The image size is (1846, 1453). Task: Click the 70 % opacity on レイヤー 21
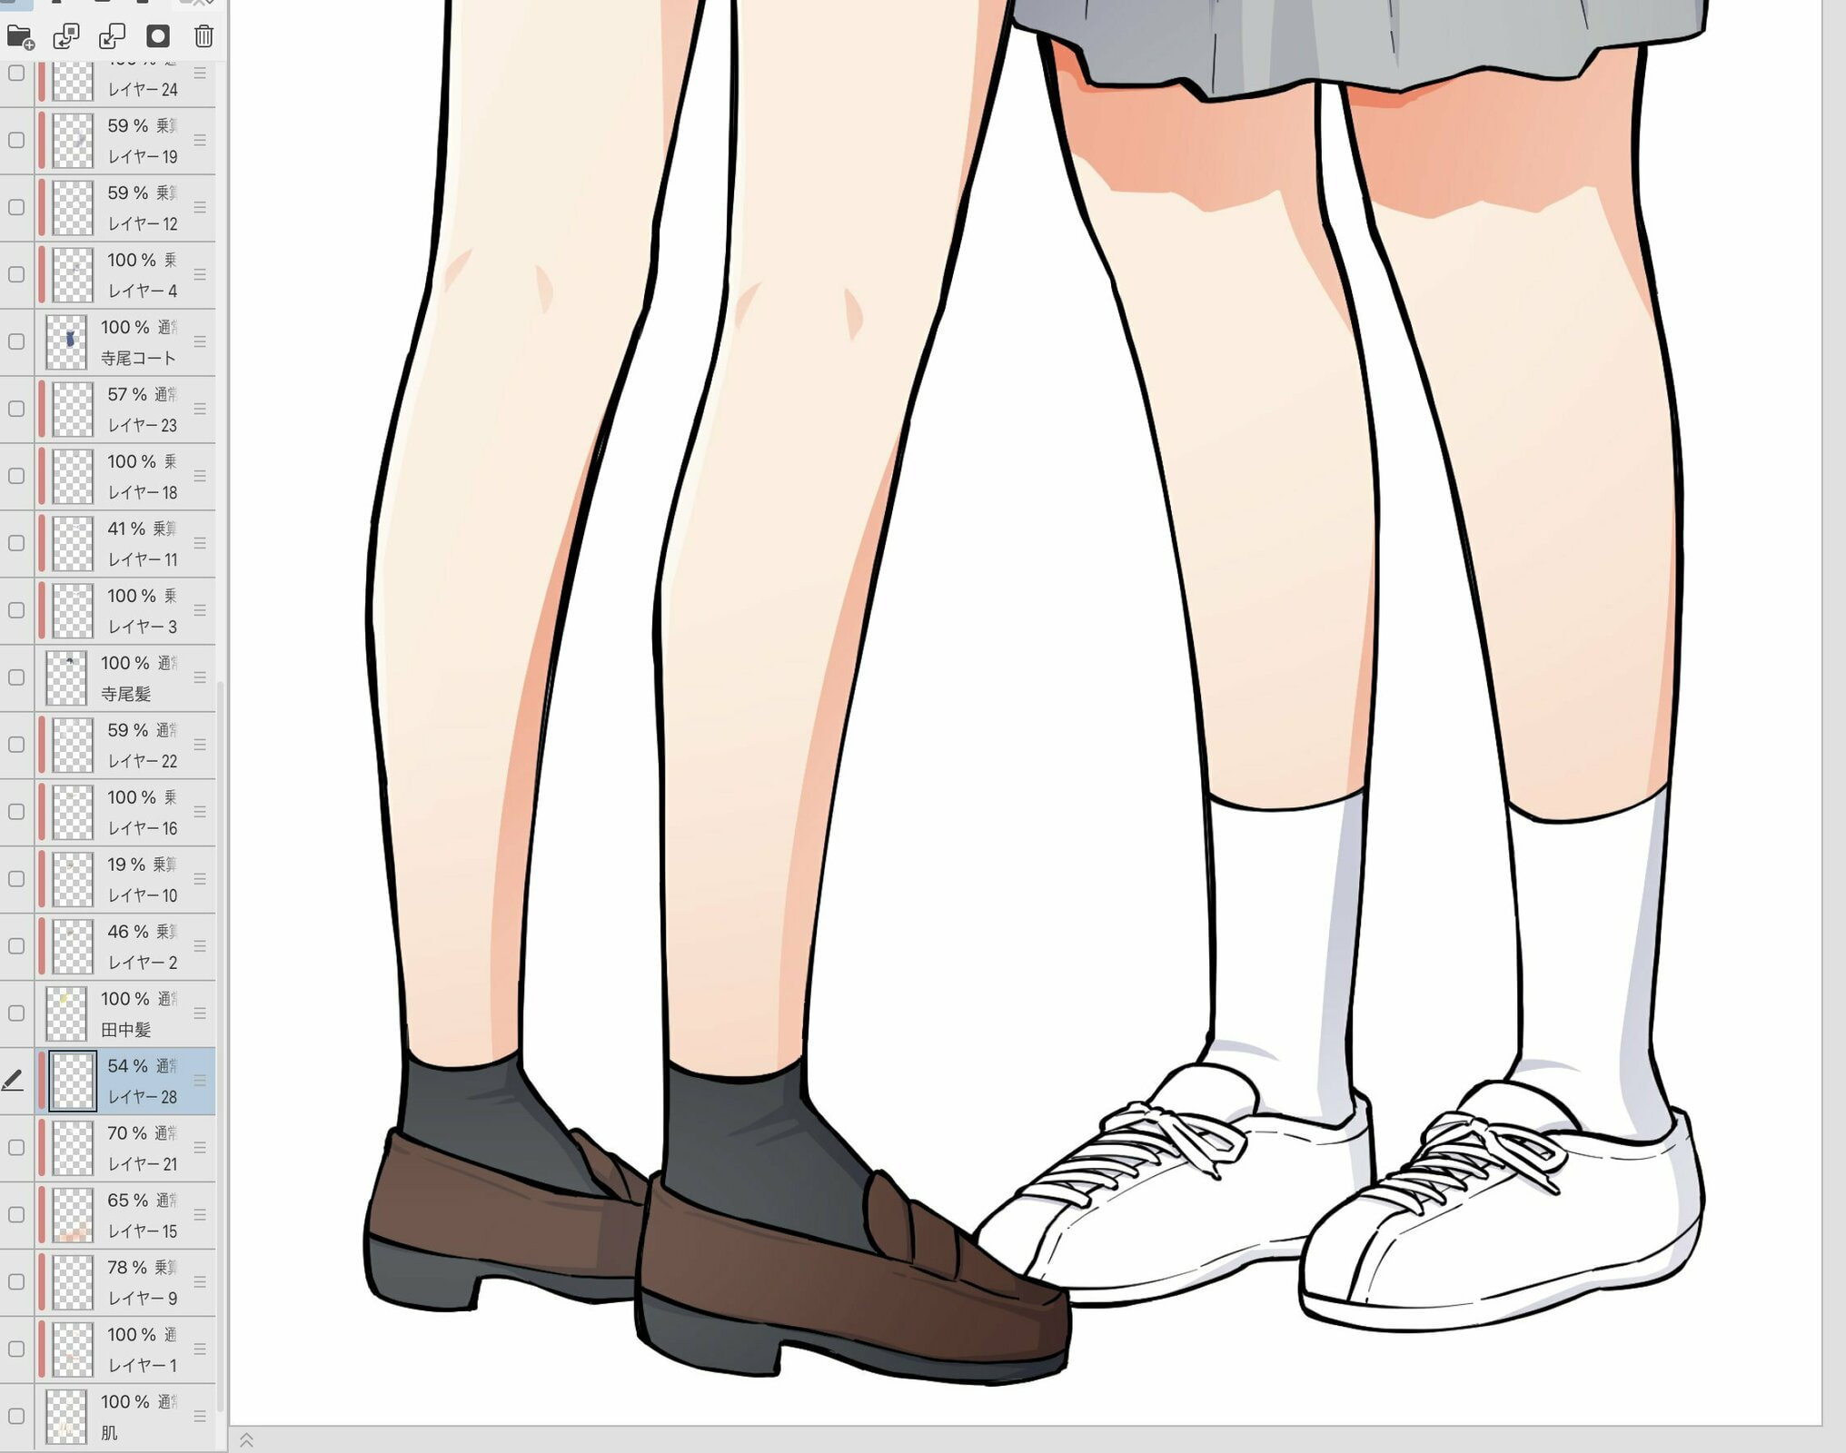click(127, 1133)
